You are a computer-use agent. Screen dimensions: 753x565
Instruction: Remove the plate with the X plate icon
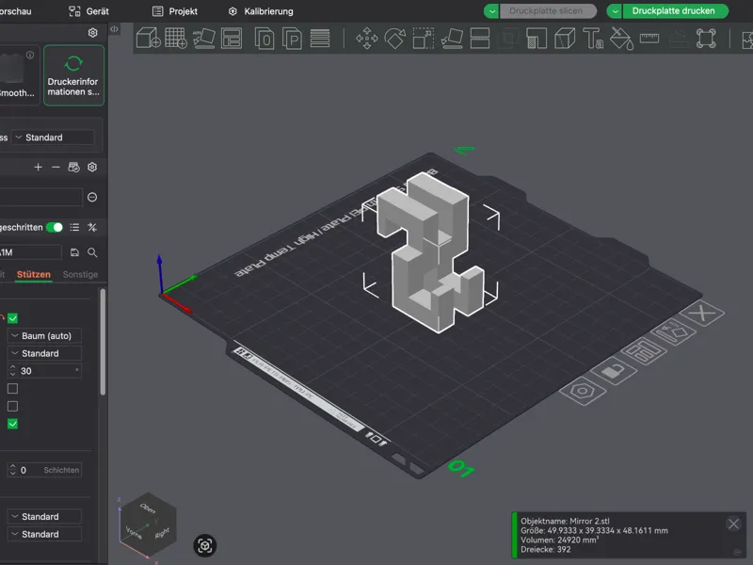click(x=702, y=314)
